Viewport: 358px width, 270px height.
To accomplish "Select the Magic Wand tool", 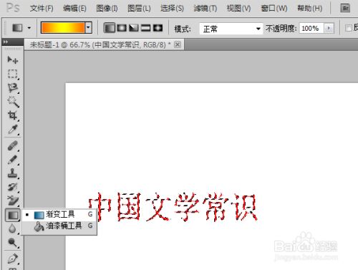I will click(x=13, y=102).
